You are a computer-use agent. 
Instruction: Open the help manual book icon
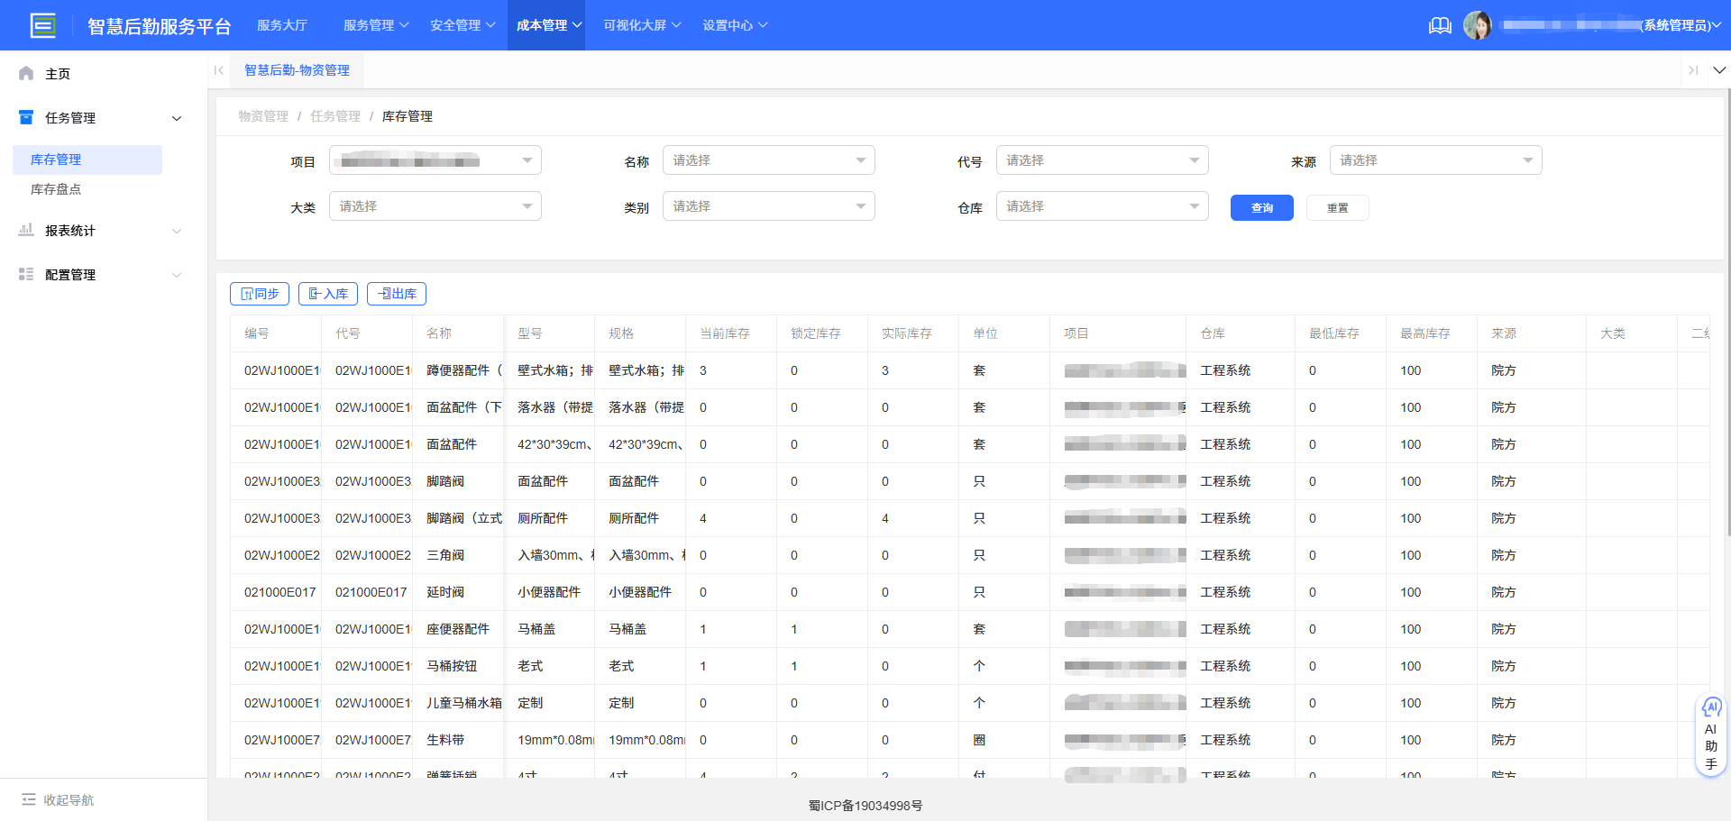(x=1439, y=25)
